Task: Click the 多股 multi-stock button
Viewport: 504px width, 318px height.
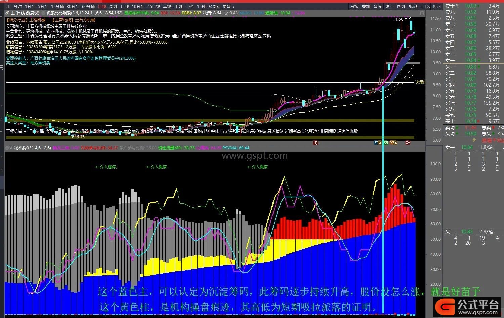Action: pyautogui.click(x=378, y=6)
